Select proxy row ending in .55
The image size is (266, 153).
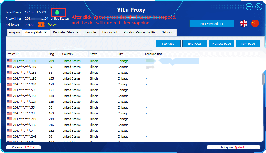(x=102, y=107)
